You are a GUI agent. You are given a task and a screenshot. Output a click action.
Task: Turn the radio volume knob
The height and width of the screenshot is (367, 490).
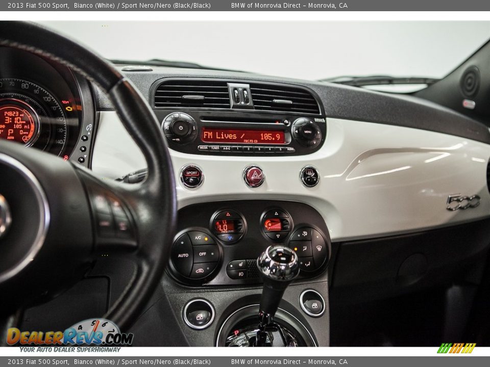180,127
